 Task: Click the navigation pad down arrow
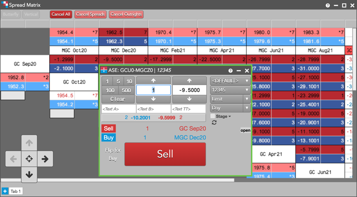(29, 175)
